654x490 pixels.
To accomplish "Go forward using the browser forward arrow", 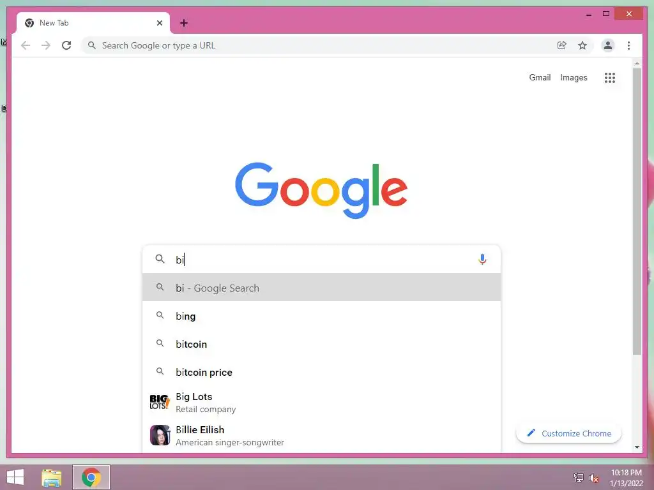I will point(46,45).
